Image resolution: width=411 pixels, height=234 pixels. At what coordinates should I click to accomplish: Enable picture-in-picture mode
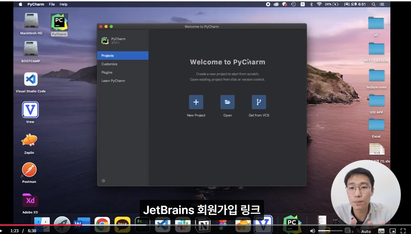393,231
